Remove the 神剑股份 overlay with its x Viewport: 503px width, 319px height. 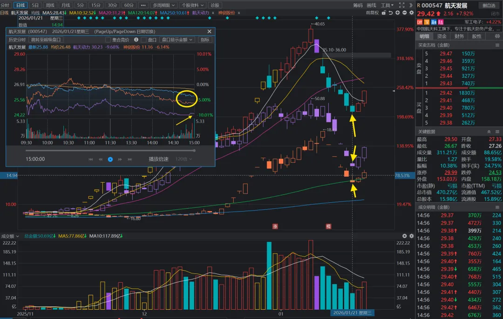(239, 13)
